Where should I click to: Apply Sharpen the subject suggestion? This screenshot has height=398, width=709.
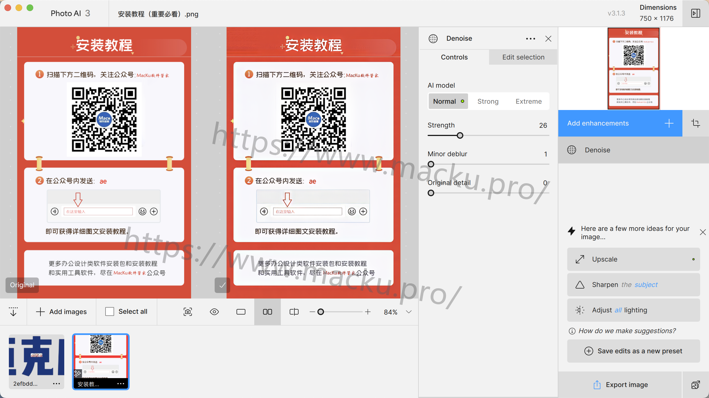(x=633, y=285)
